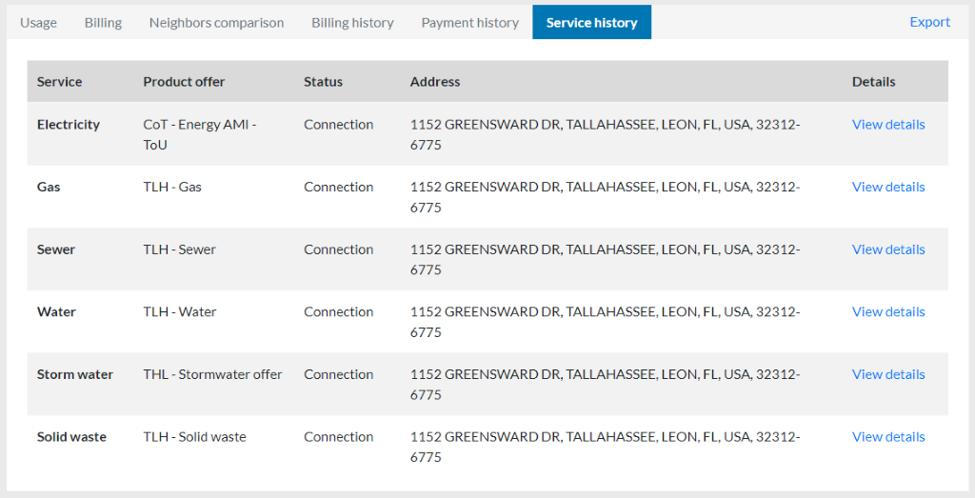
Task: Select the Storm water service name
Action: (x=74, y=374)
